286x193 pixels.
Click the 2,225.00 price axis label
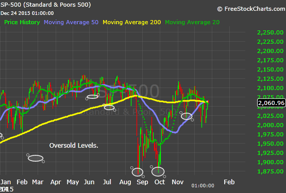click(x=271, y=42)
